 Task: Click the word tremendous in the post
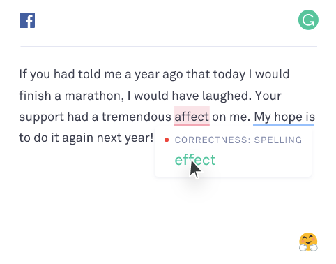137,117
